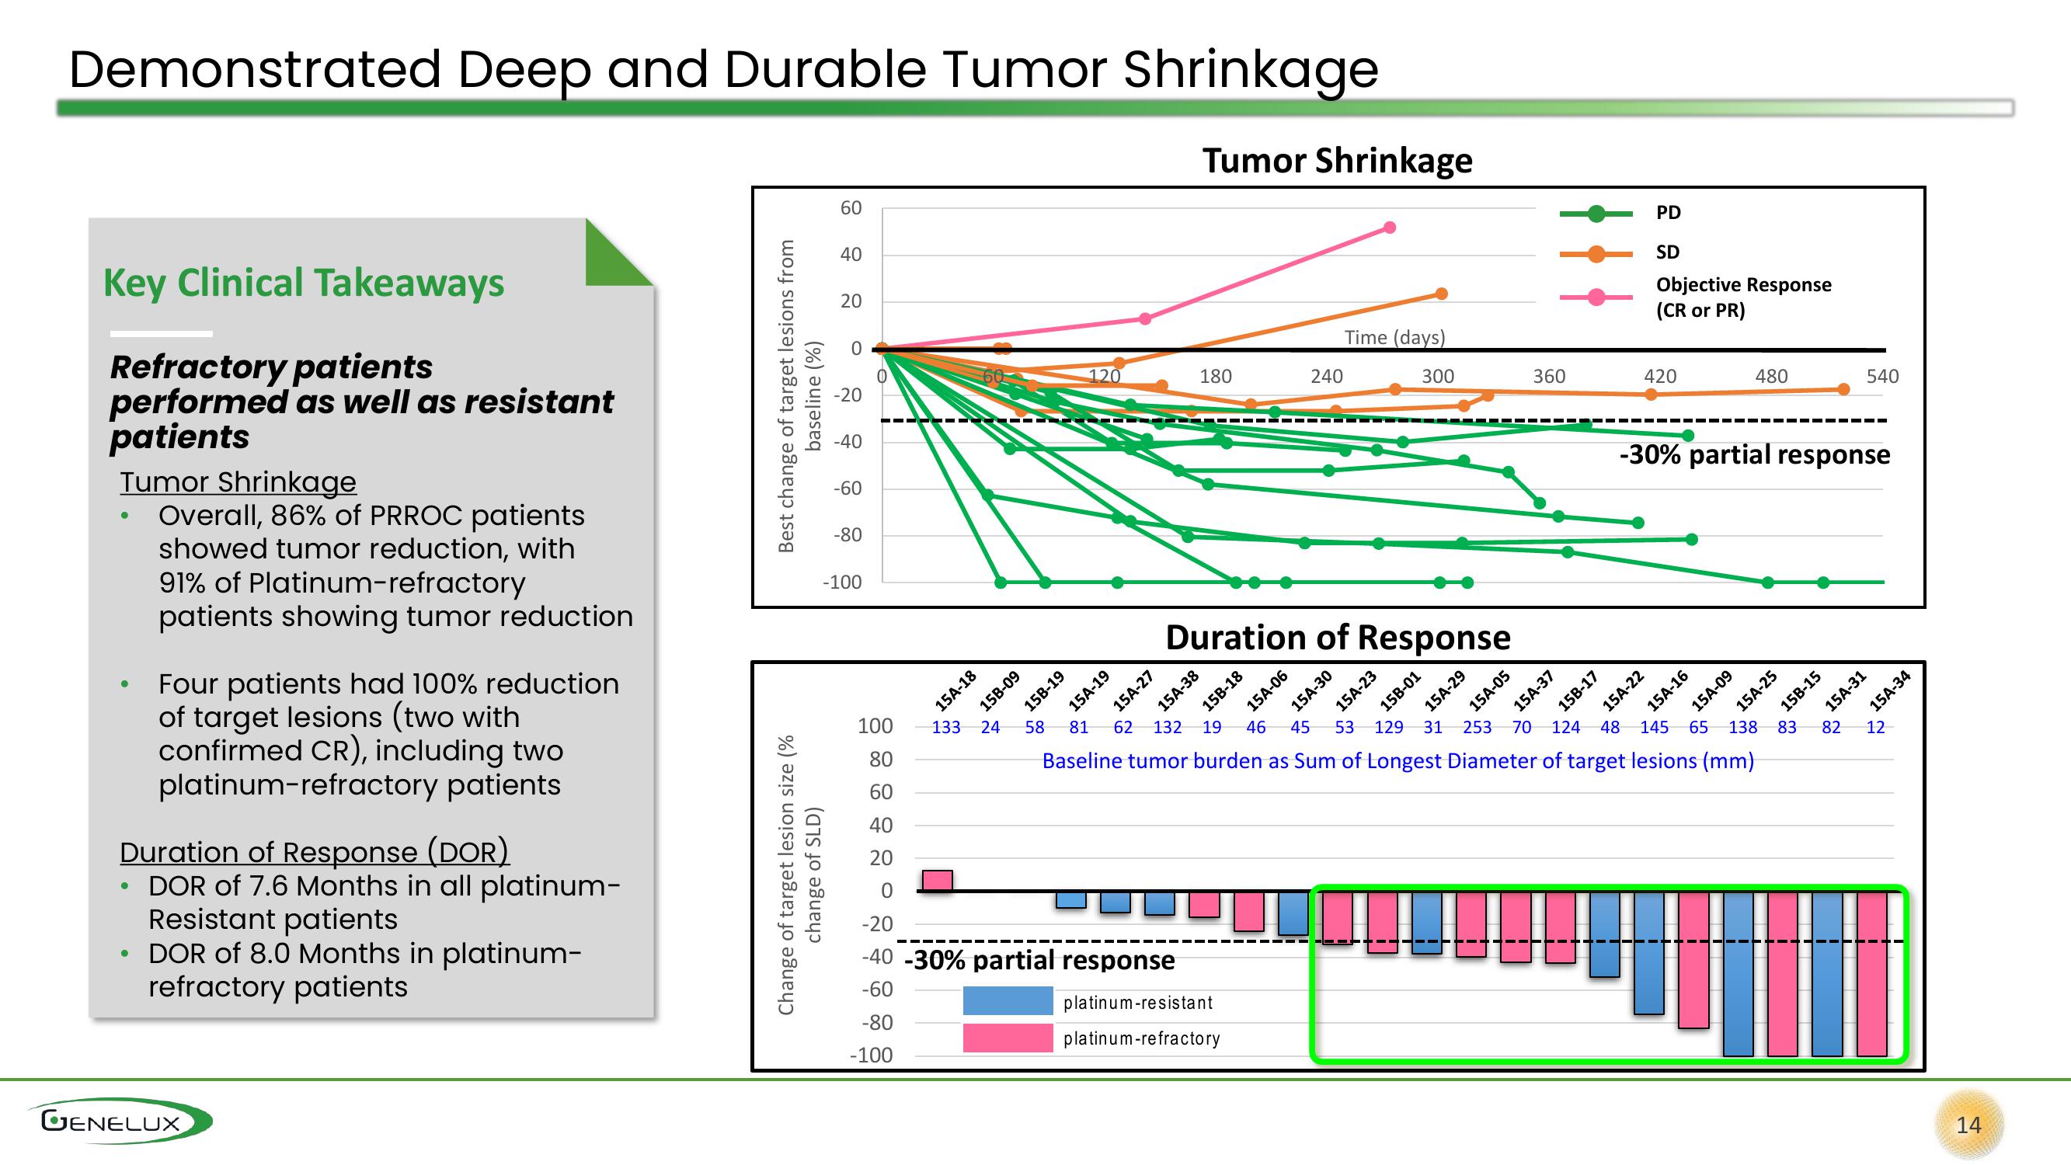The image size is (2071, 1165).
Task: Click the 'Overall, 86% of PRROC patients' bullet
Action: pos(395,565)
